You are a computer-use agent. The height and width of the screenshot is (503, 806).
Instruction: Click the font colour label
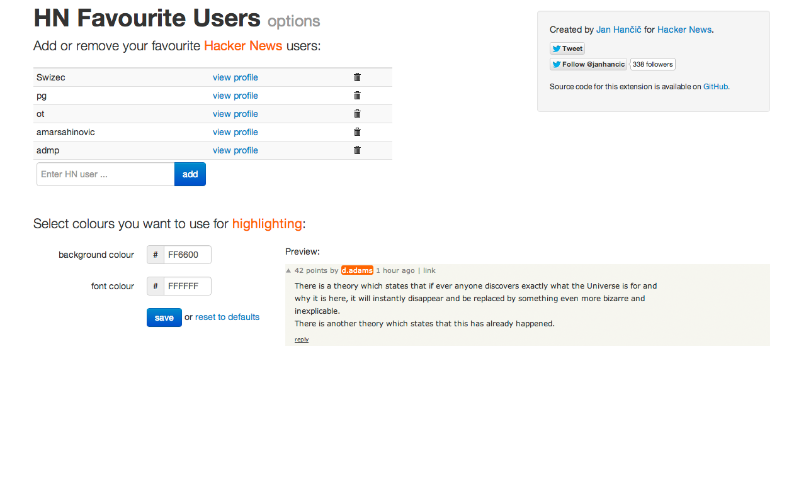click(x=113, y=286)
